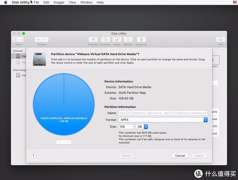Click the Restore toolbar icon
Viewport: 238px width, 180px height.
(x=128, y=40)
